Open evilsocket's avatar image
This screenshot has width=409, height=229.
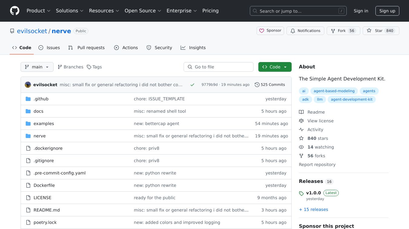[28, 85]
